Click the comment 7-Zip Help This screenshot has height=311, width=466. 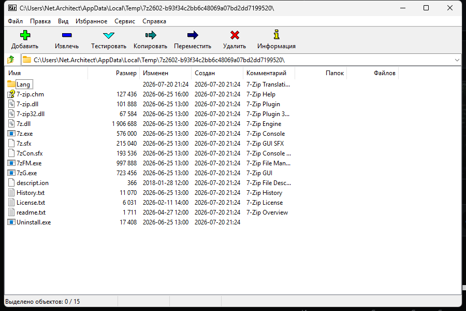tap(261, 94)
